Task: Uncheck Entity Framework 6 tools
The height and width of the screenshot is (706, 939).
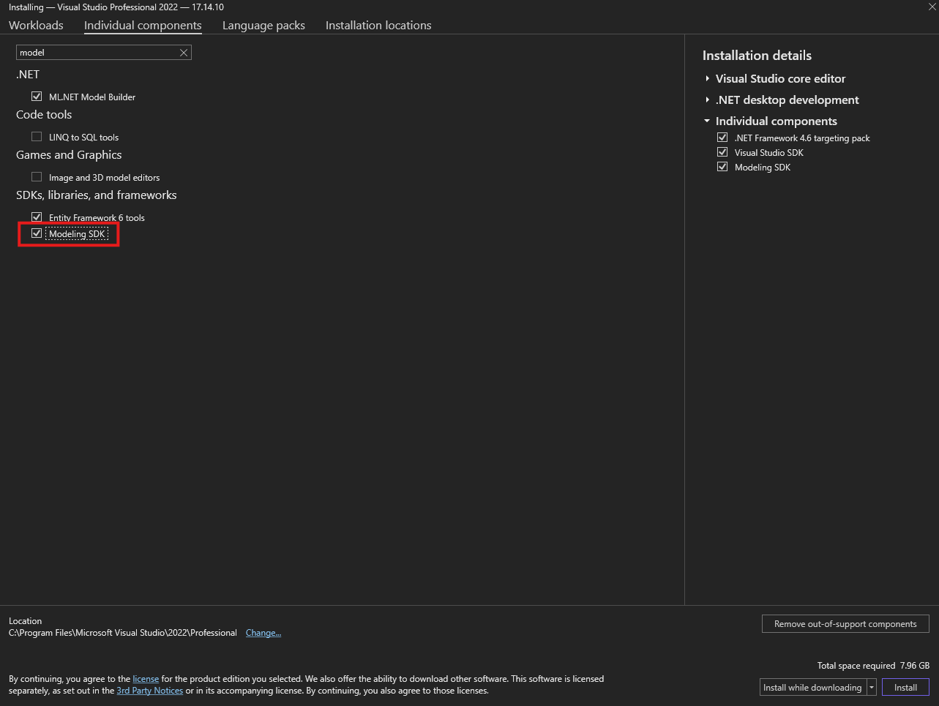Action: (37, 217)
